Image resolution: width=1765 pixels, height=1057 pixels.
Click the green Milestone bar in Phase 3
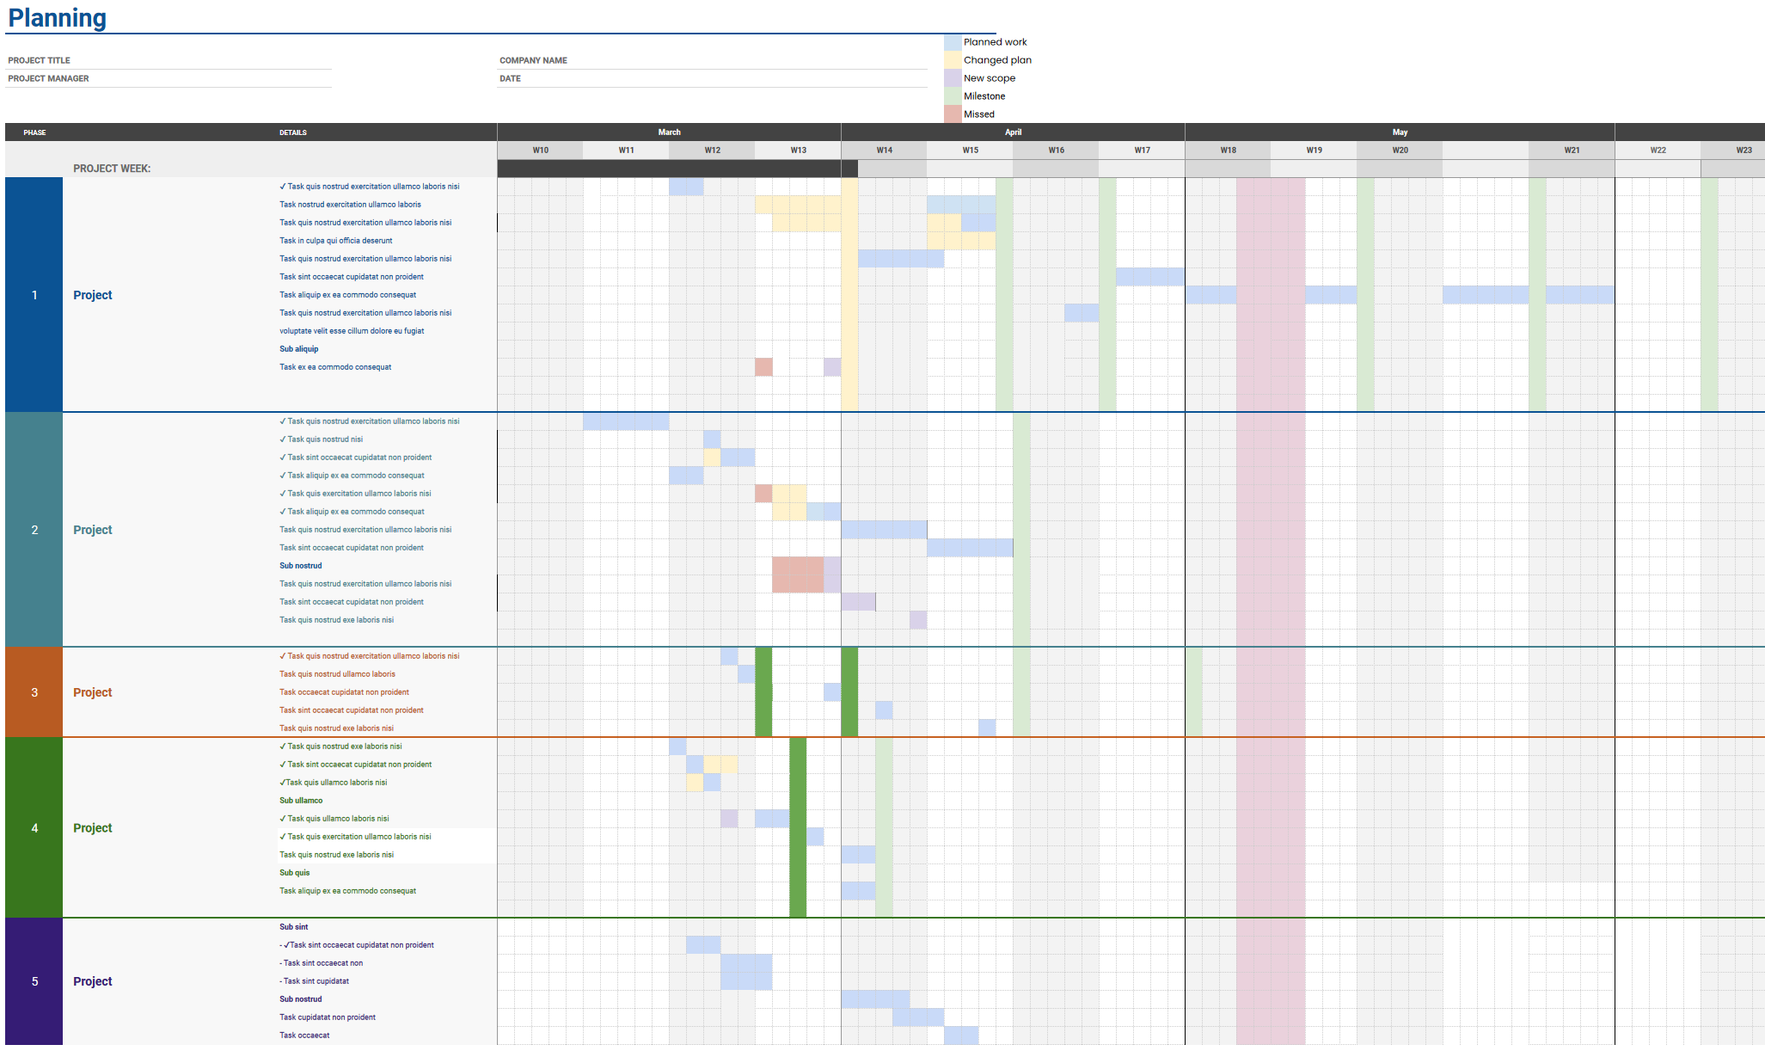pos(763,692)
